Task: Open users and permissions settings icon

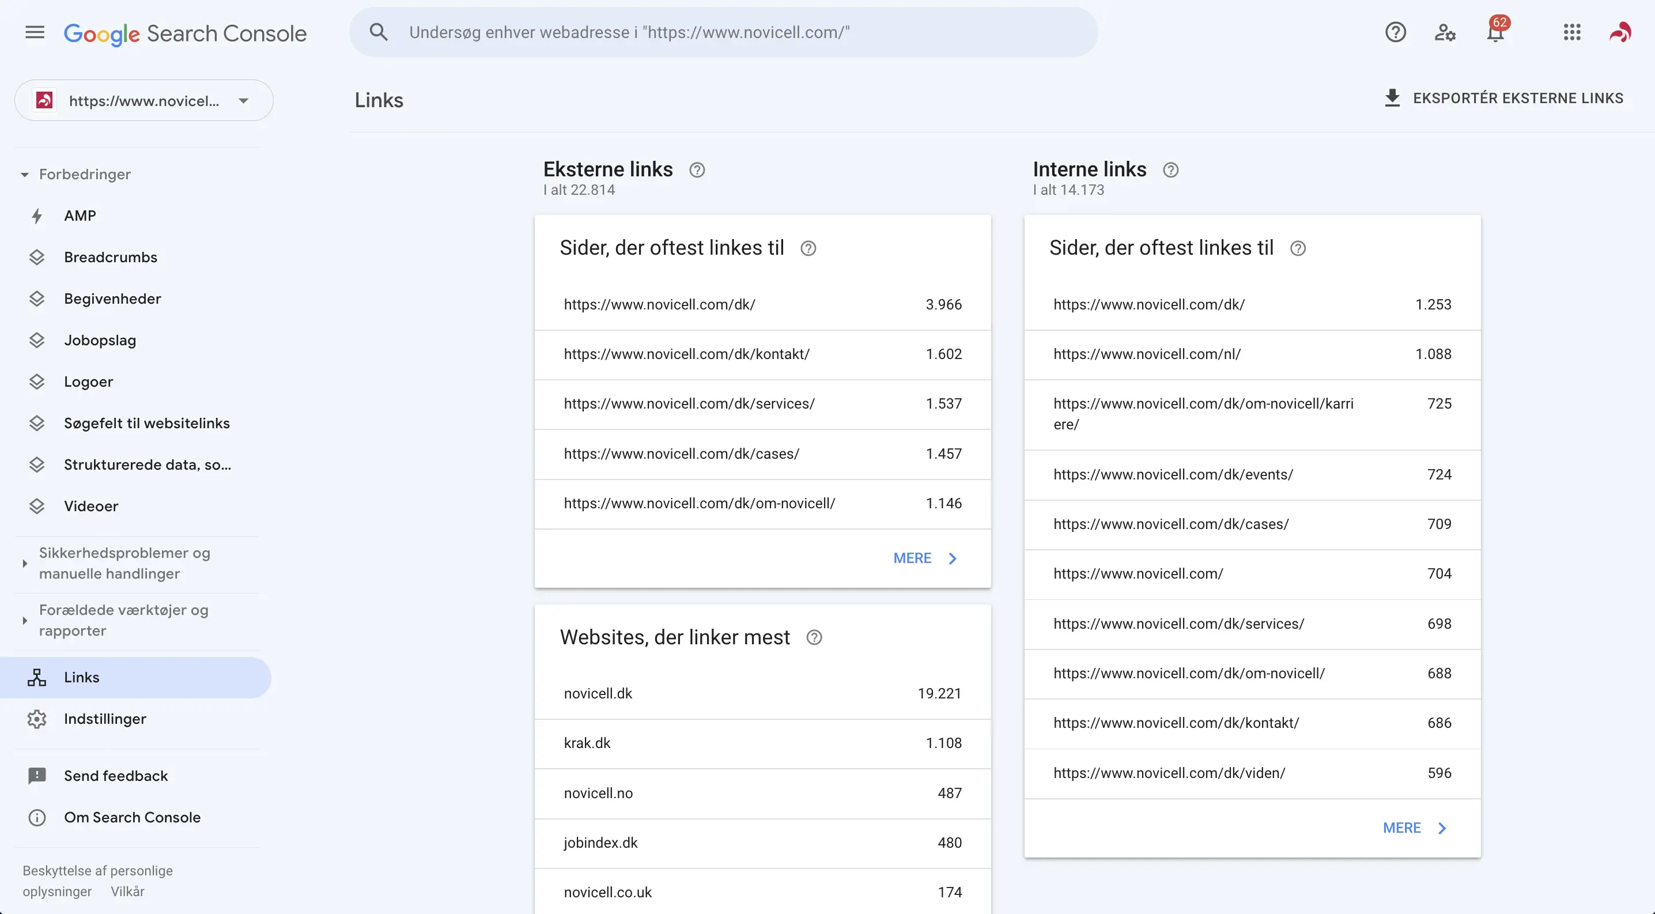Action: point(1445,32)
